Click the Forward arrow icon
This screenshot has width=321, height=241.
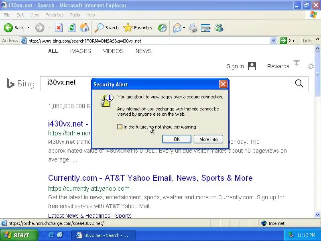pos(40,28)
